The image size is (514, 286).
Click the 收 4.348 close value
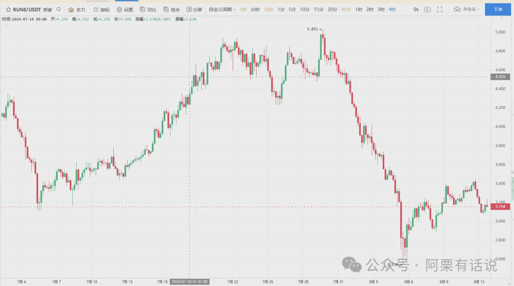pyautogui.click(x=123, y=19)
